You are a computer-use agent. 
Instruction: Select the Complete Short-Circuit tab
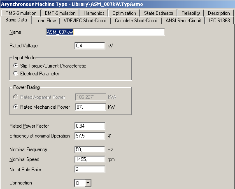pos(136,21)
